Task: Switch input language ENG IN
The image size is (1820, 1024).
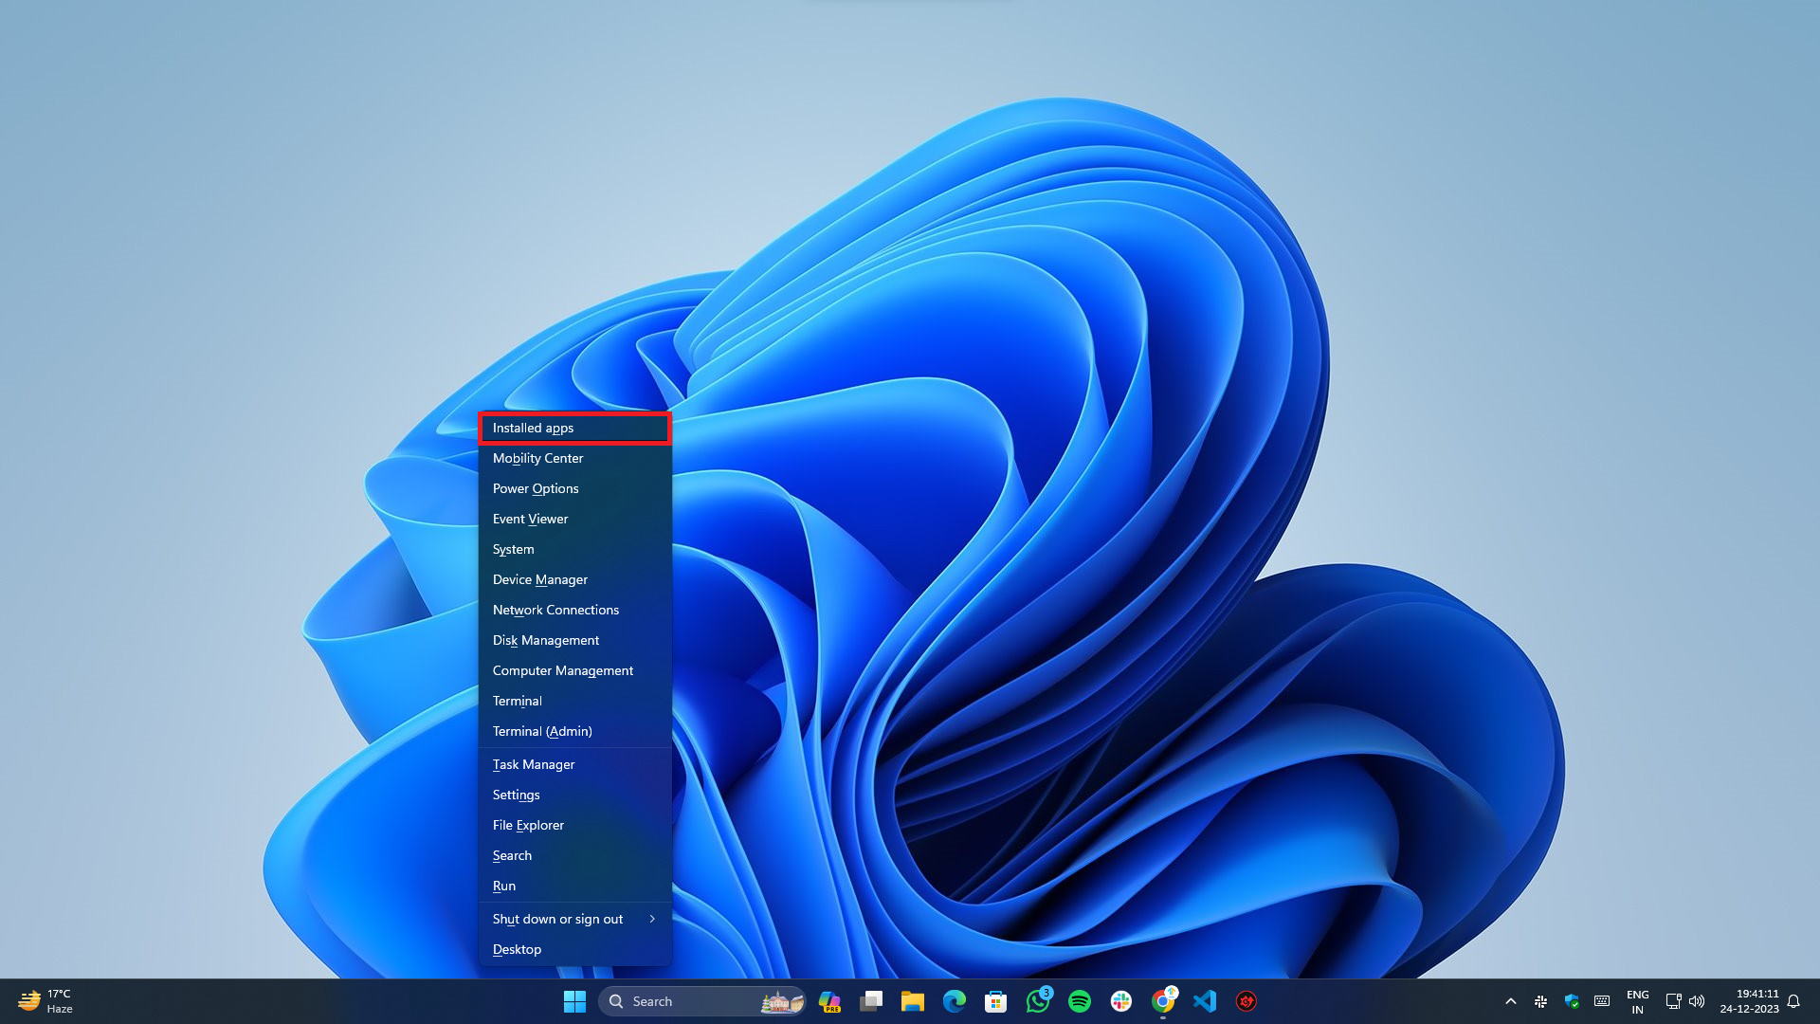Action: (x=1637, y=1001)
